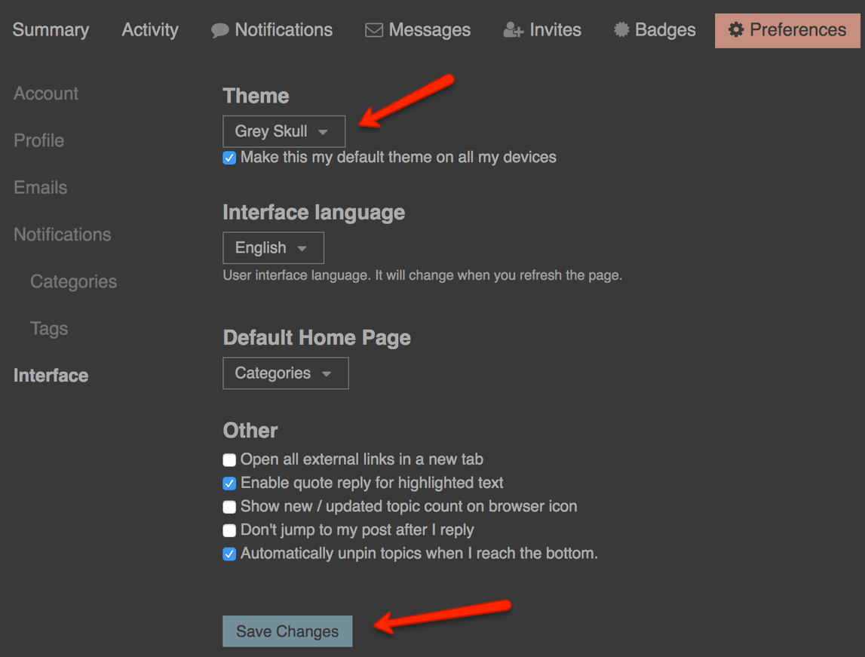Screen dimensions: 865x657
Task: Open Emails section in the sidebar
Action: click(x=41, y=188)
